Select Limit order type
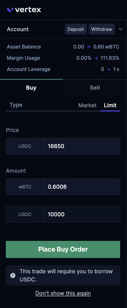This screenshot has height=308, width=127. click(x=110, y=105)
